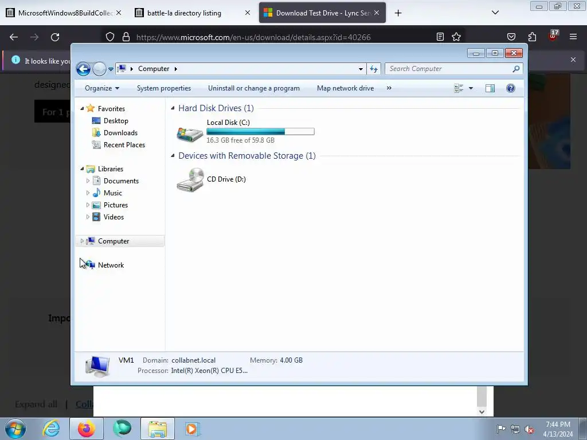
Task: Click arrow after Computer breadcrumb
Action: 175,69
